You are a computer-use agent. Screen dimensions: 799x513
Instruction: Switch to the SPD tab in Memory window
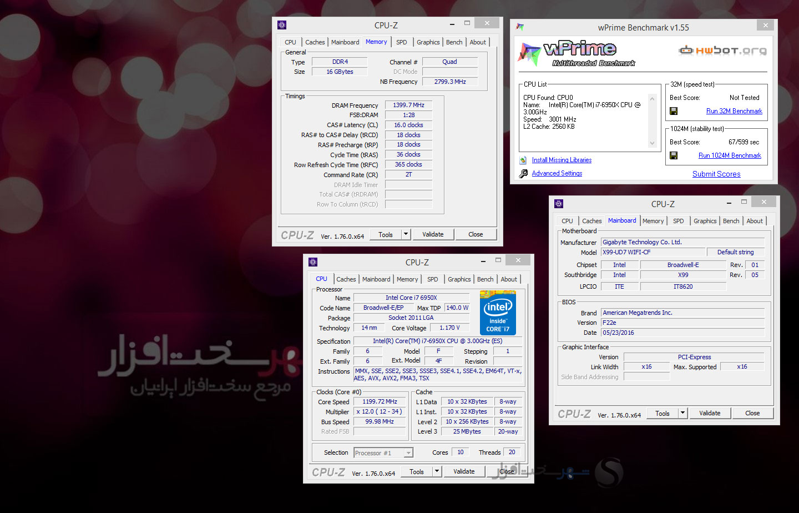click(401, 42)
